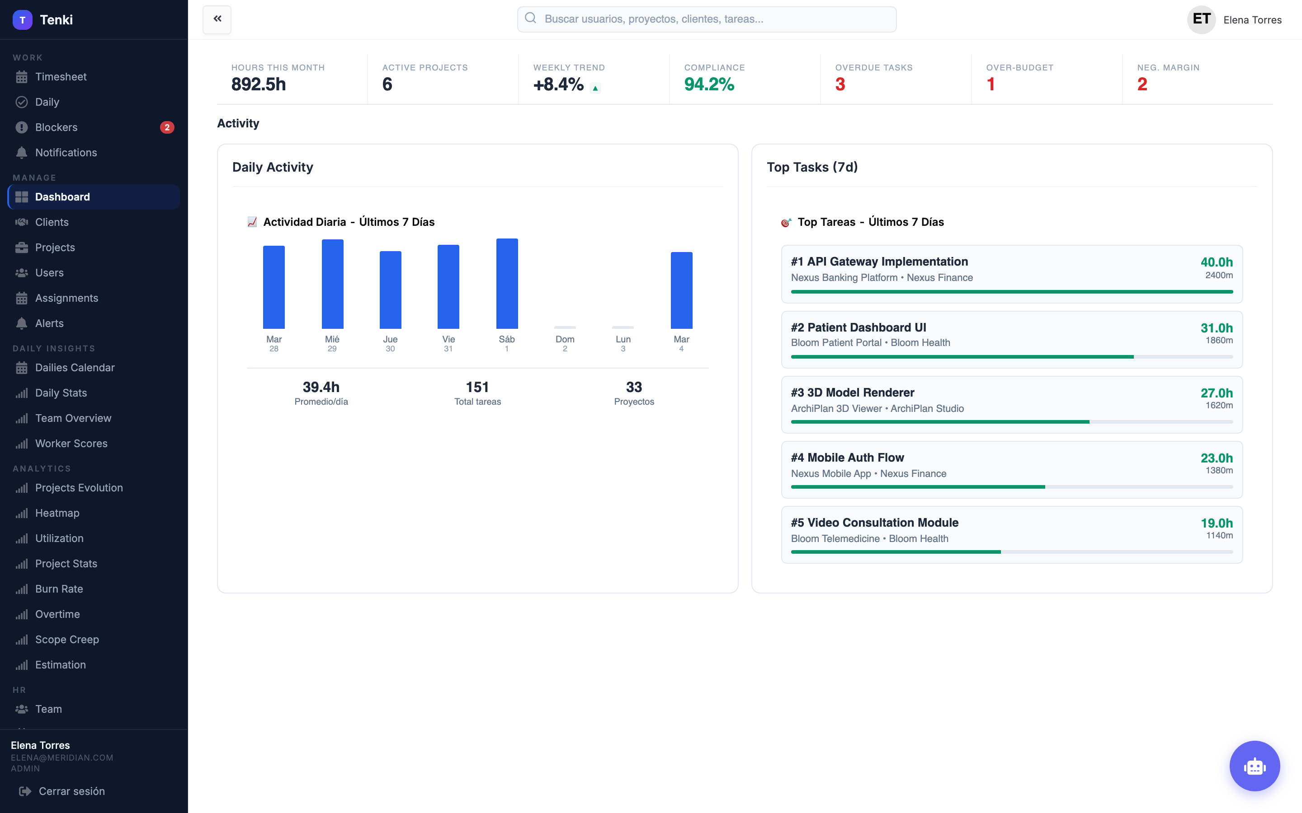1302x813 pixels.
Task: Open the #2 Patient Dashboard UI task card
Action: tap(1011, 340)
